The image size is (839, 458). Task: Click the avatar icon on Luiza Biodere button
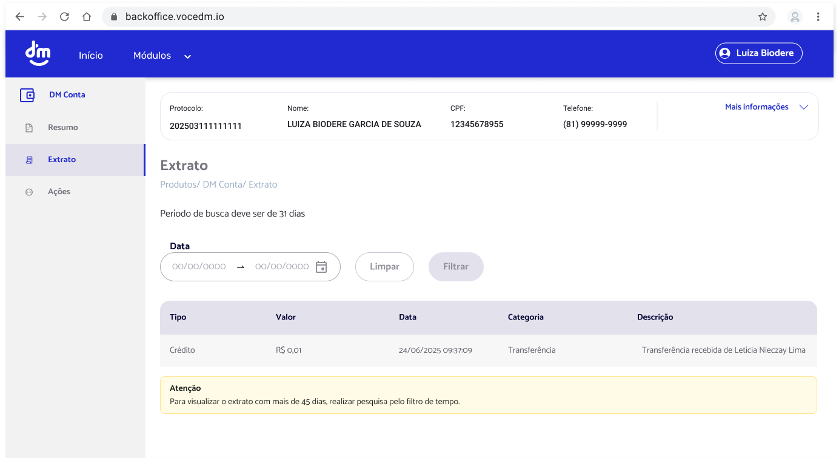725,53
